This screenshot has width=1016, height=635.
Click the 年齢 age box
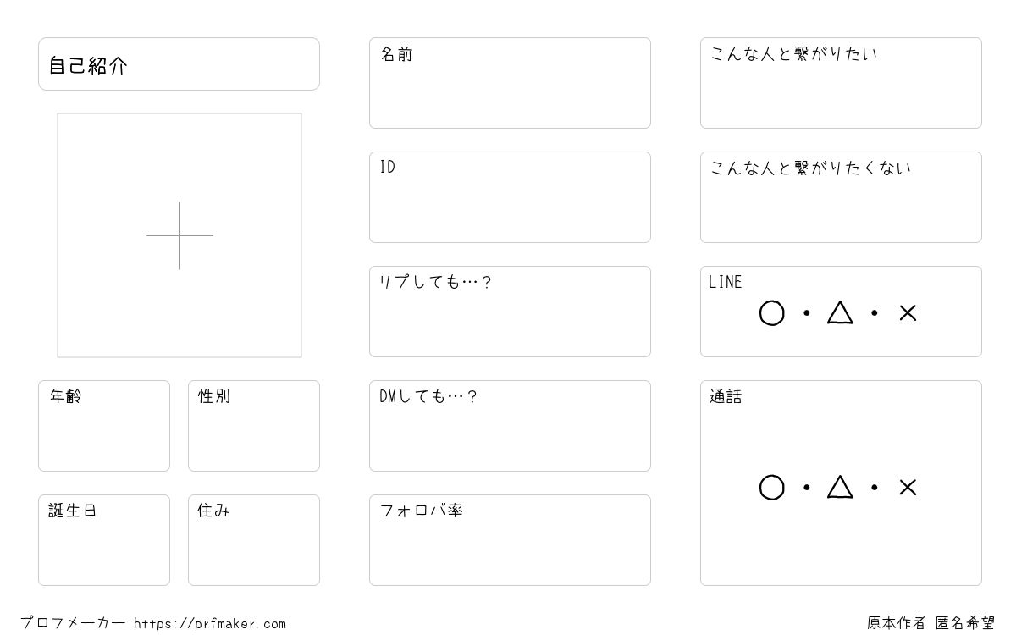pyautogui.click(x=104, y=426)
